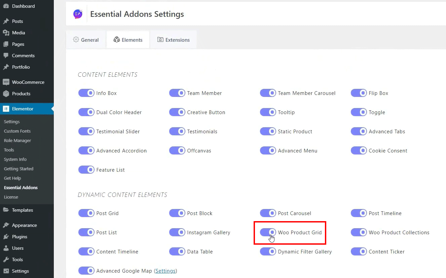Click the cubes icon on Elements tab

[x=117, y=39]
